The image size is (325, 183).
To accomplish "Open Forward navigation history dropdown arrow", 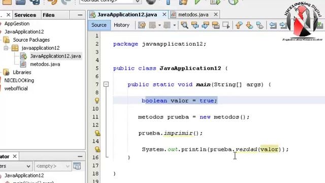I will coord(174,25).
